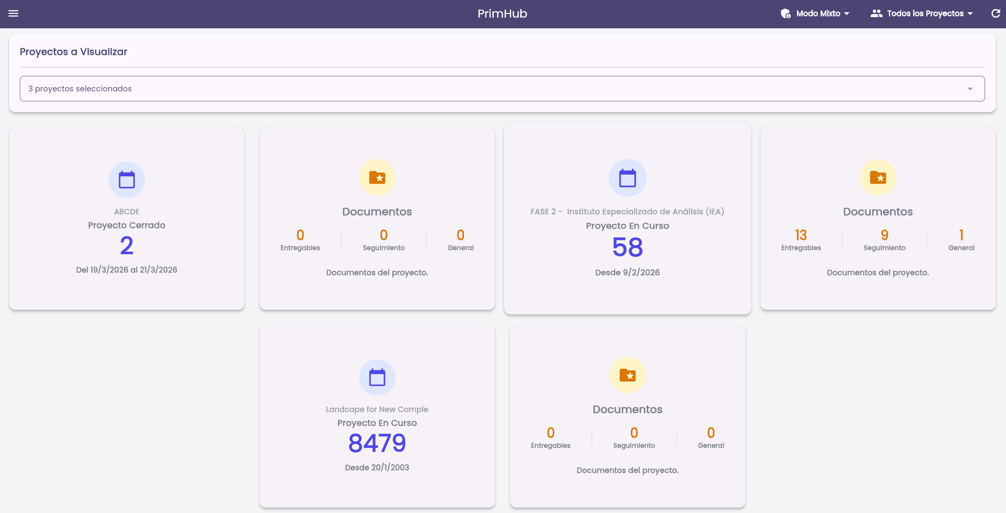This screenshot has width=1006, height=513.
Task: Click the Modo Mixto shield icon
Action: pyautogui.click(x=786, y=13)
